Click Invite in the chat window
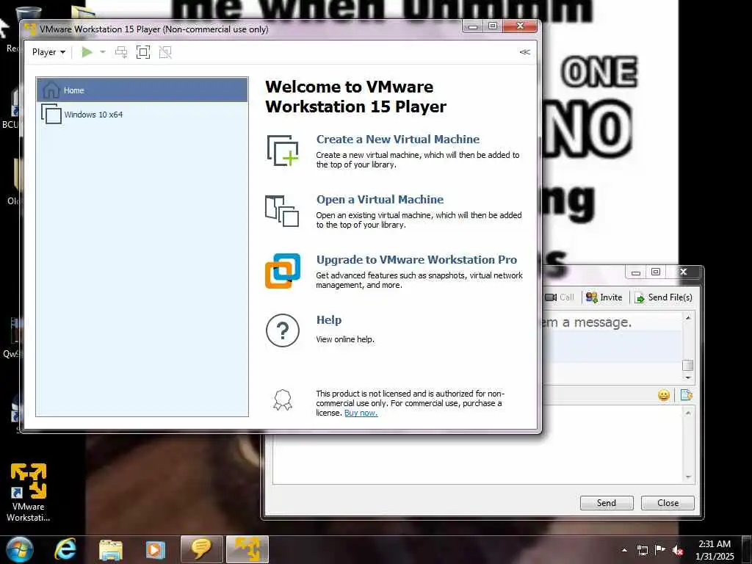This screenshot has height=564, width=752. (604, 297)
